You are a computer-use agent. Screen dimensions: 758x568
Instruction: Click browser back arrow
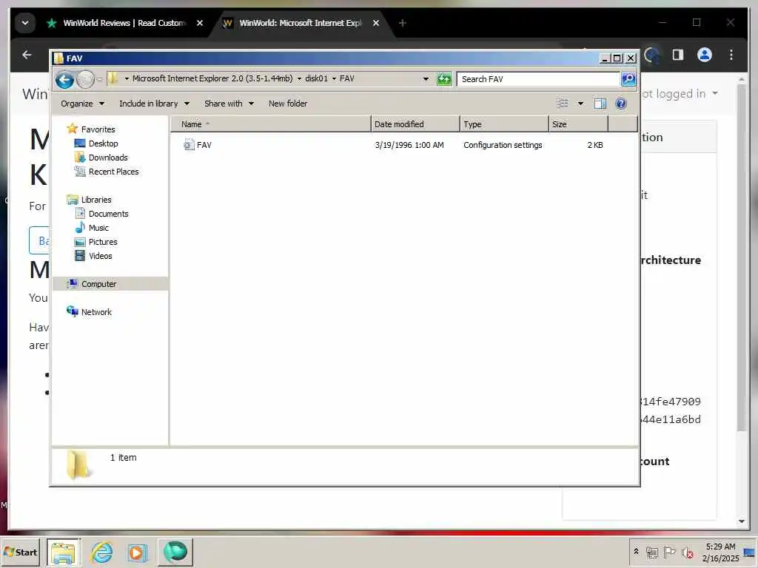(27, 55)
